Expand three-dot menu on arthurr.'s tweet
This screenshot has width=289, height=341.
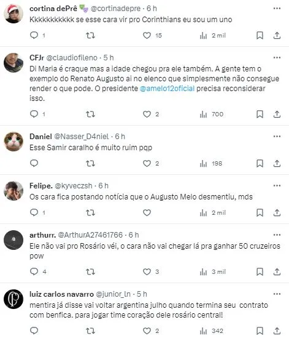coord(277,235)
